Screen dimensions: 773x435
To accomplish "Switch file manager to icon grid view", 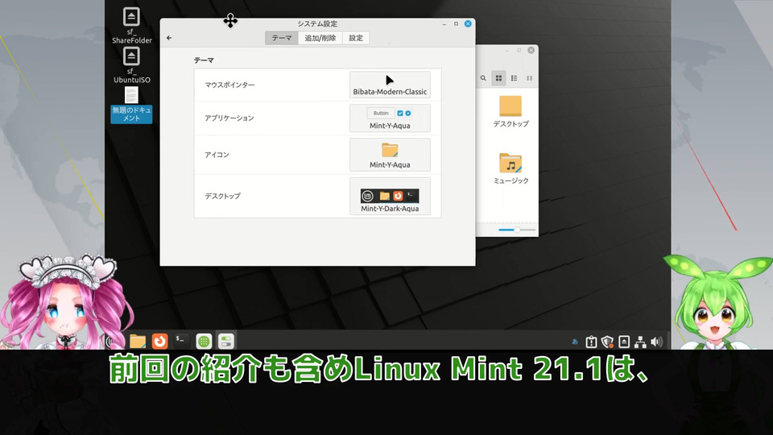I will (x=498, y=78).
